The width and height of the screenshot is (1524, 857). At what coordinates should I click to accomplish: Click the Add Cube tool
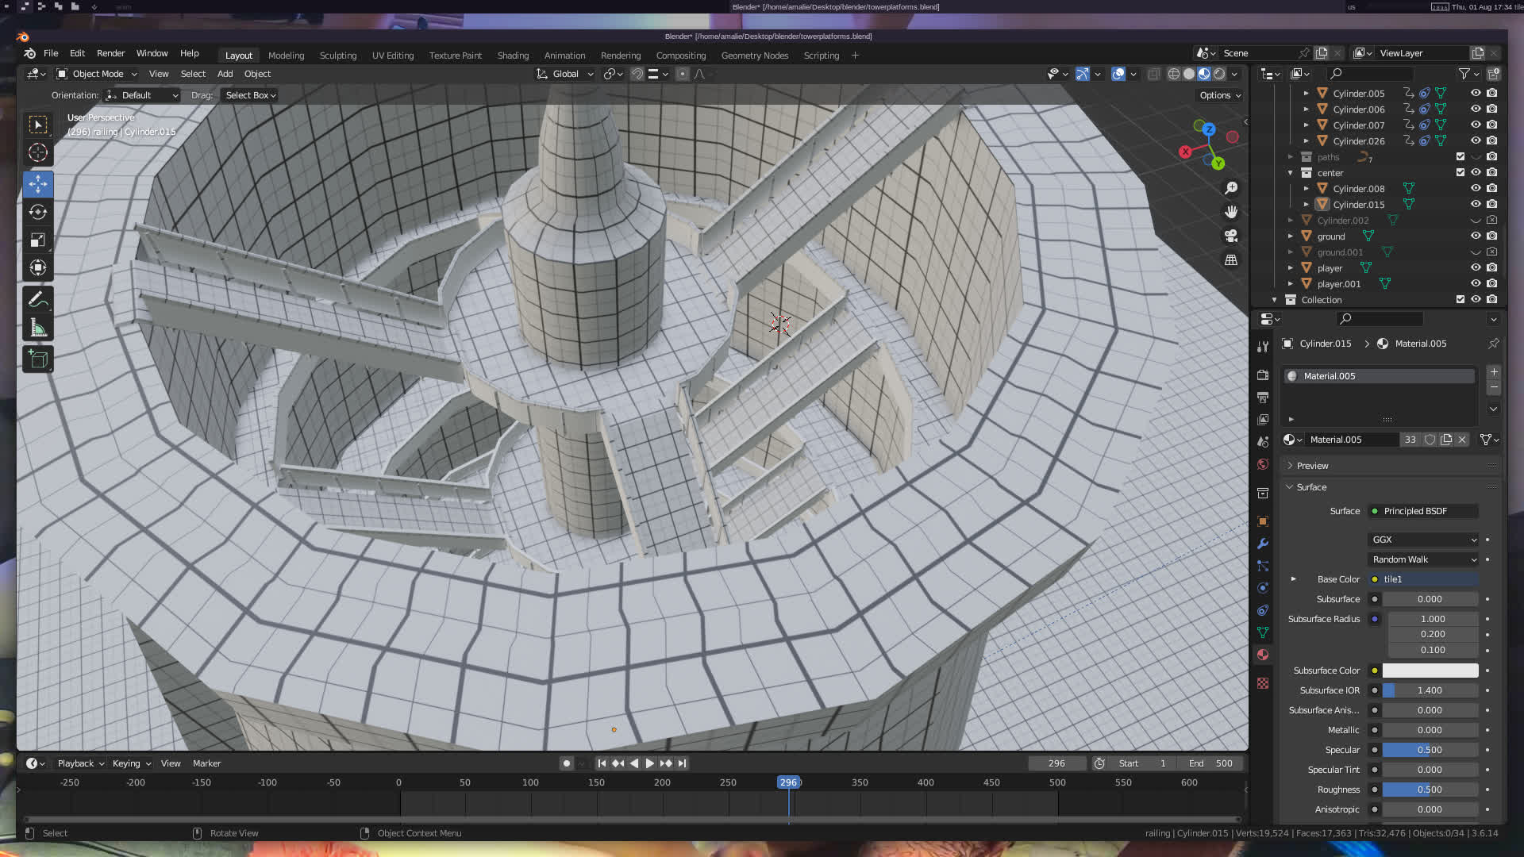tap(37, 359)
